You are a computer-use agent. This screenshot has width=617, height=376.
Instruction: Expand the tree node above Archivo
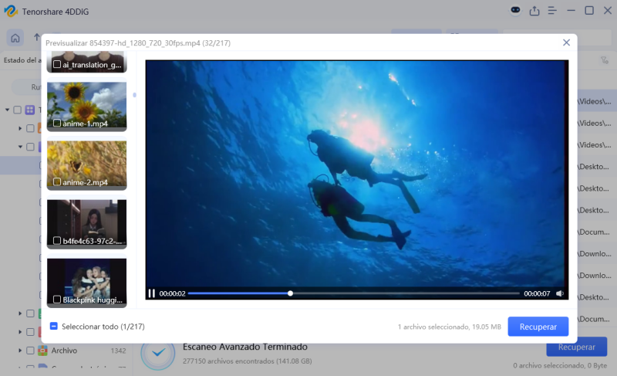[19, 332]
